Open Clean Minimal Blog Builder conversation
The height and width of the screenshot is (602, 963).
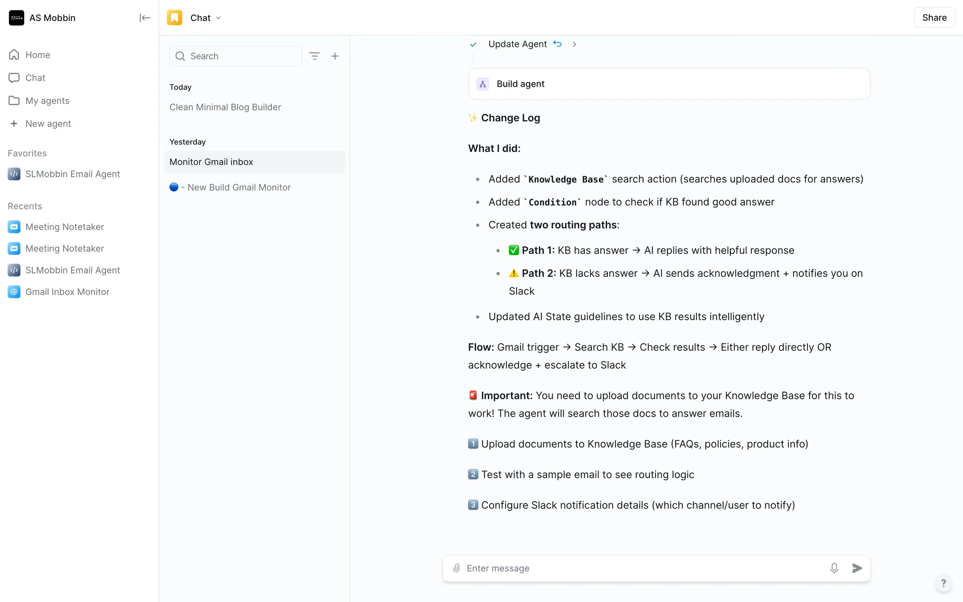pyautogui.click(x=225, y=107)
